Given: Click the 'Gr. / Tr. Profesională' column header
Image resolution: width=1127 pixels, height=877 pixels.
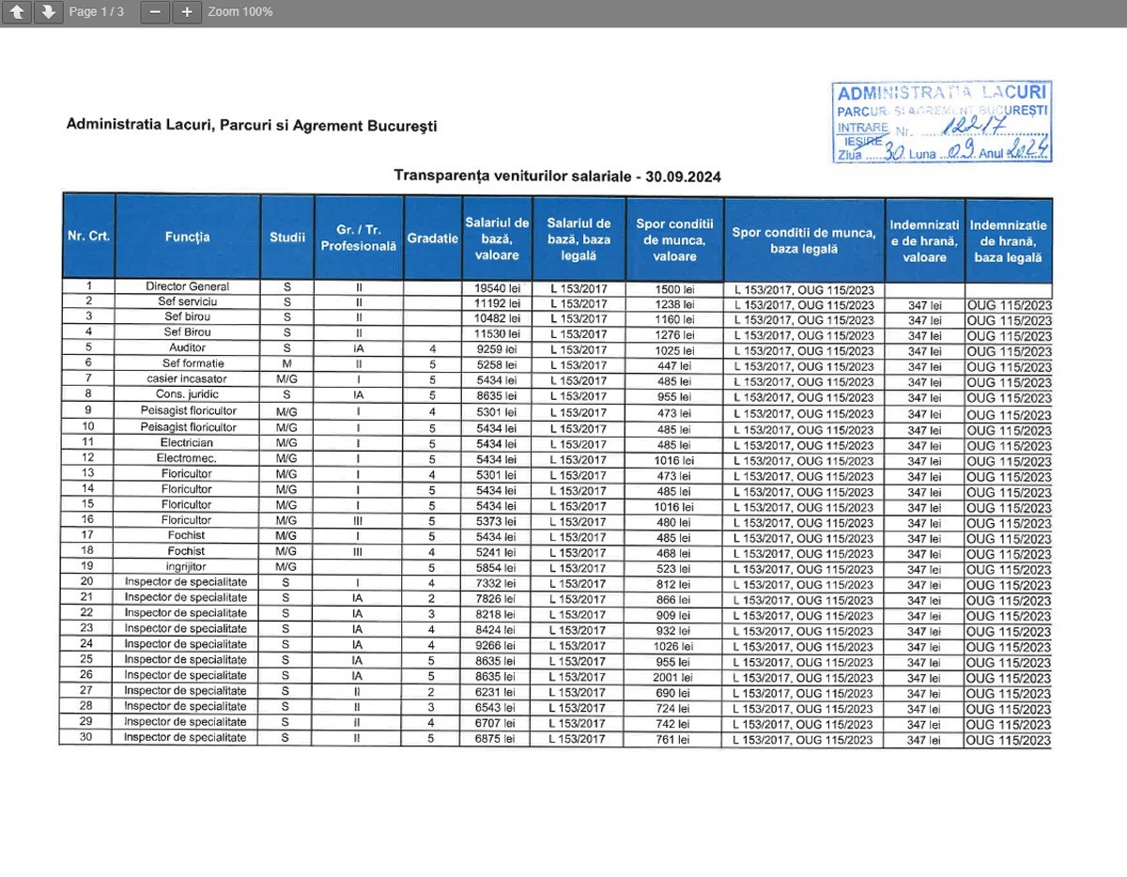Looking at the screenshot, I should [x=359, y=237].
